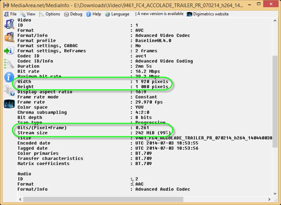This screenshot has height=205, width=281.
Task: Open the Debug menu
Action: coord(73,14)
